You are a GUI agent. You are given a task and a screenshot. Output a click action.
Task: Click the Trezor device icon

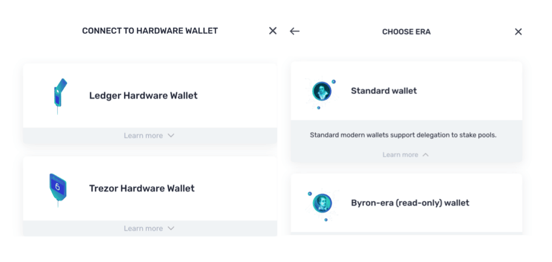click(x=56, y=188)
